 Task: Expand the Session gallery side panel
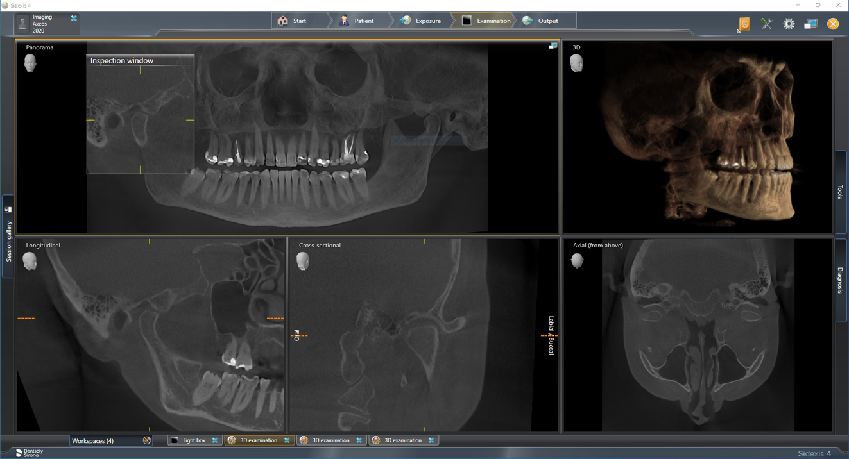(8, 237)
